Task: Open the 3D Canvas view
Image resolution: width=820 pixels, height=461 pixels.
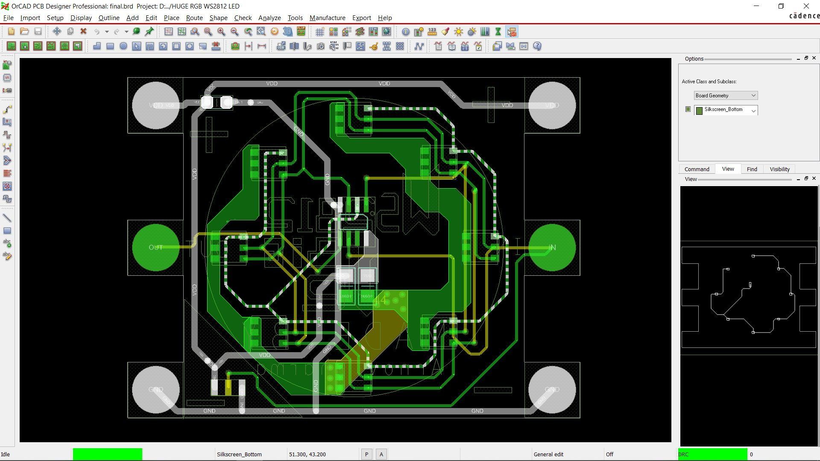Action: tap(287, 32)
